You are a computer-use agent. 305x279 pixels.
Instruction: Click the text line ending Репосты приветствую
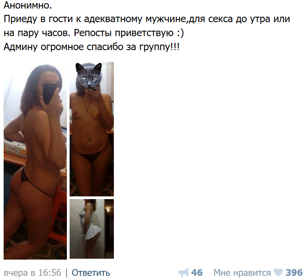click(x=94, y=33)
